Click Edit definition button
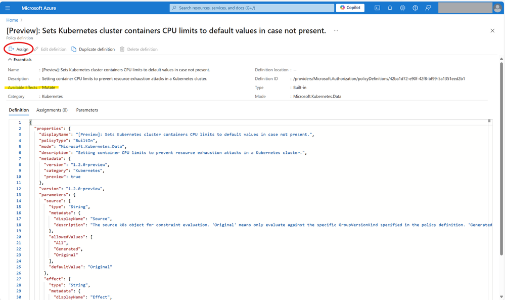Screen dimensions: 505x300 click(50, 49)
